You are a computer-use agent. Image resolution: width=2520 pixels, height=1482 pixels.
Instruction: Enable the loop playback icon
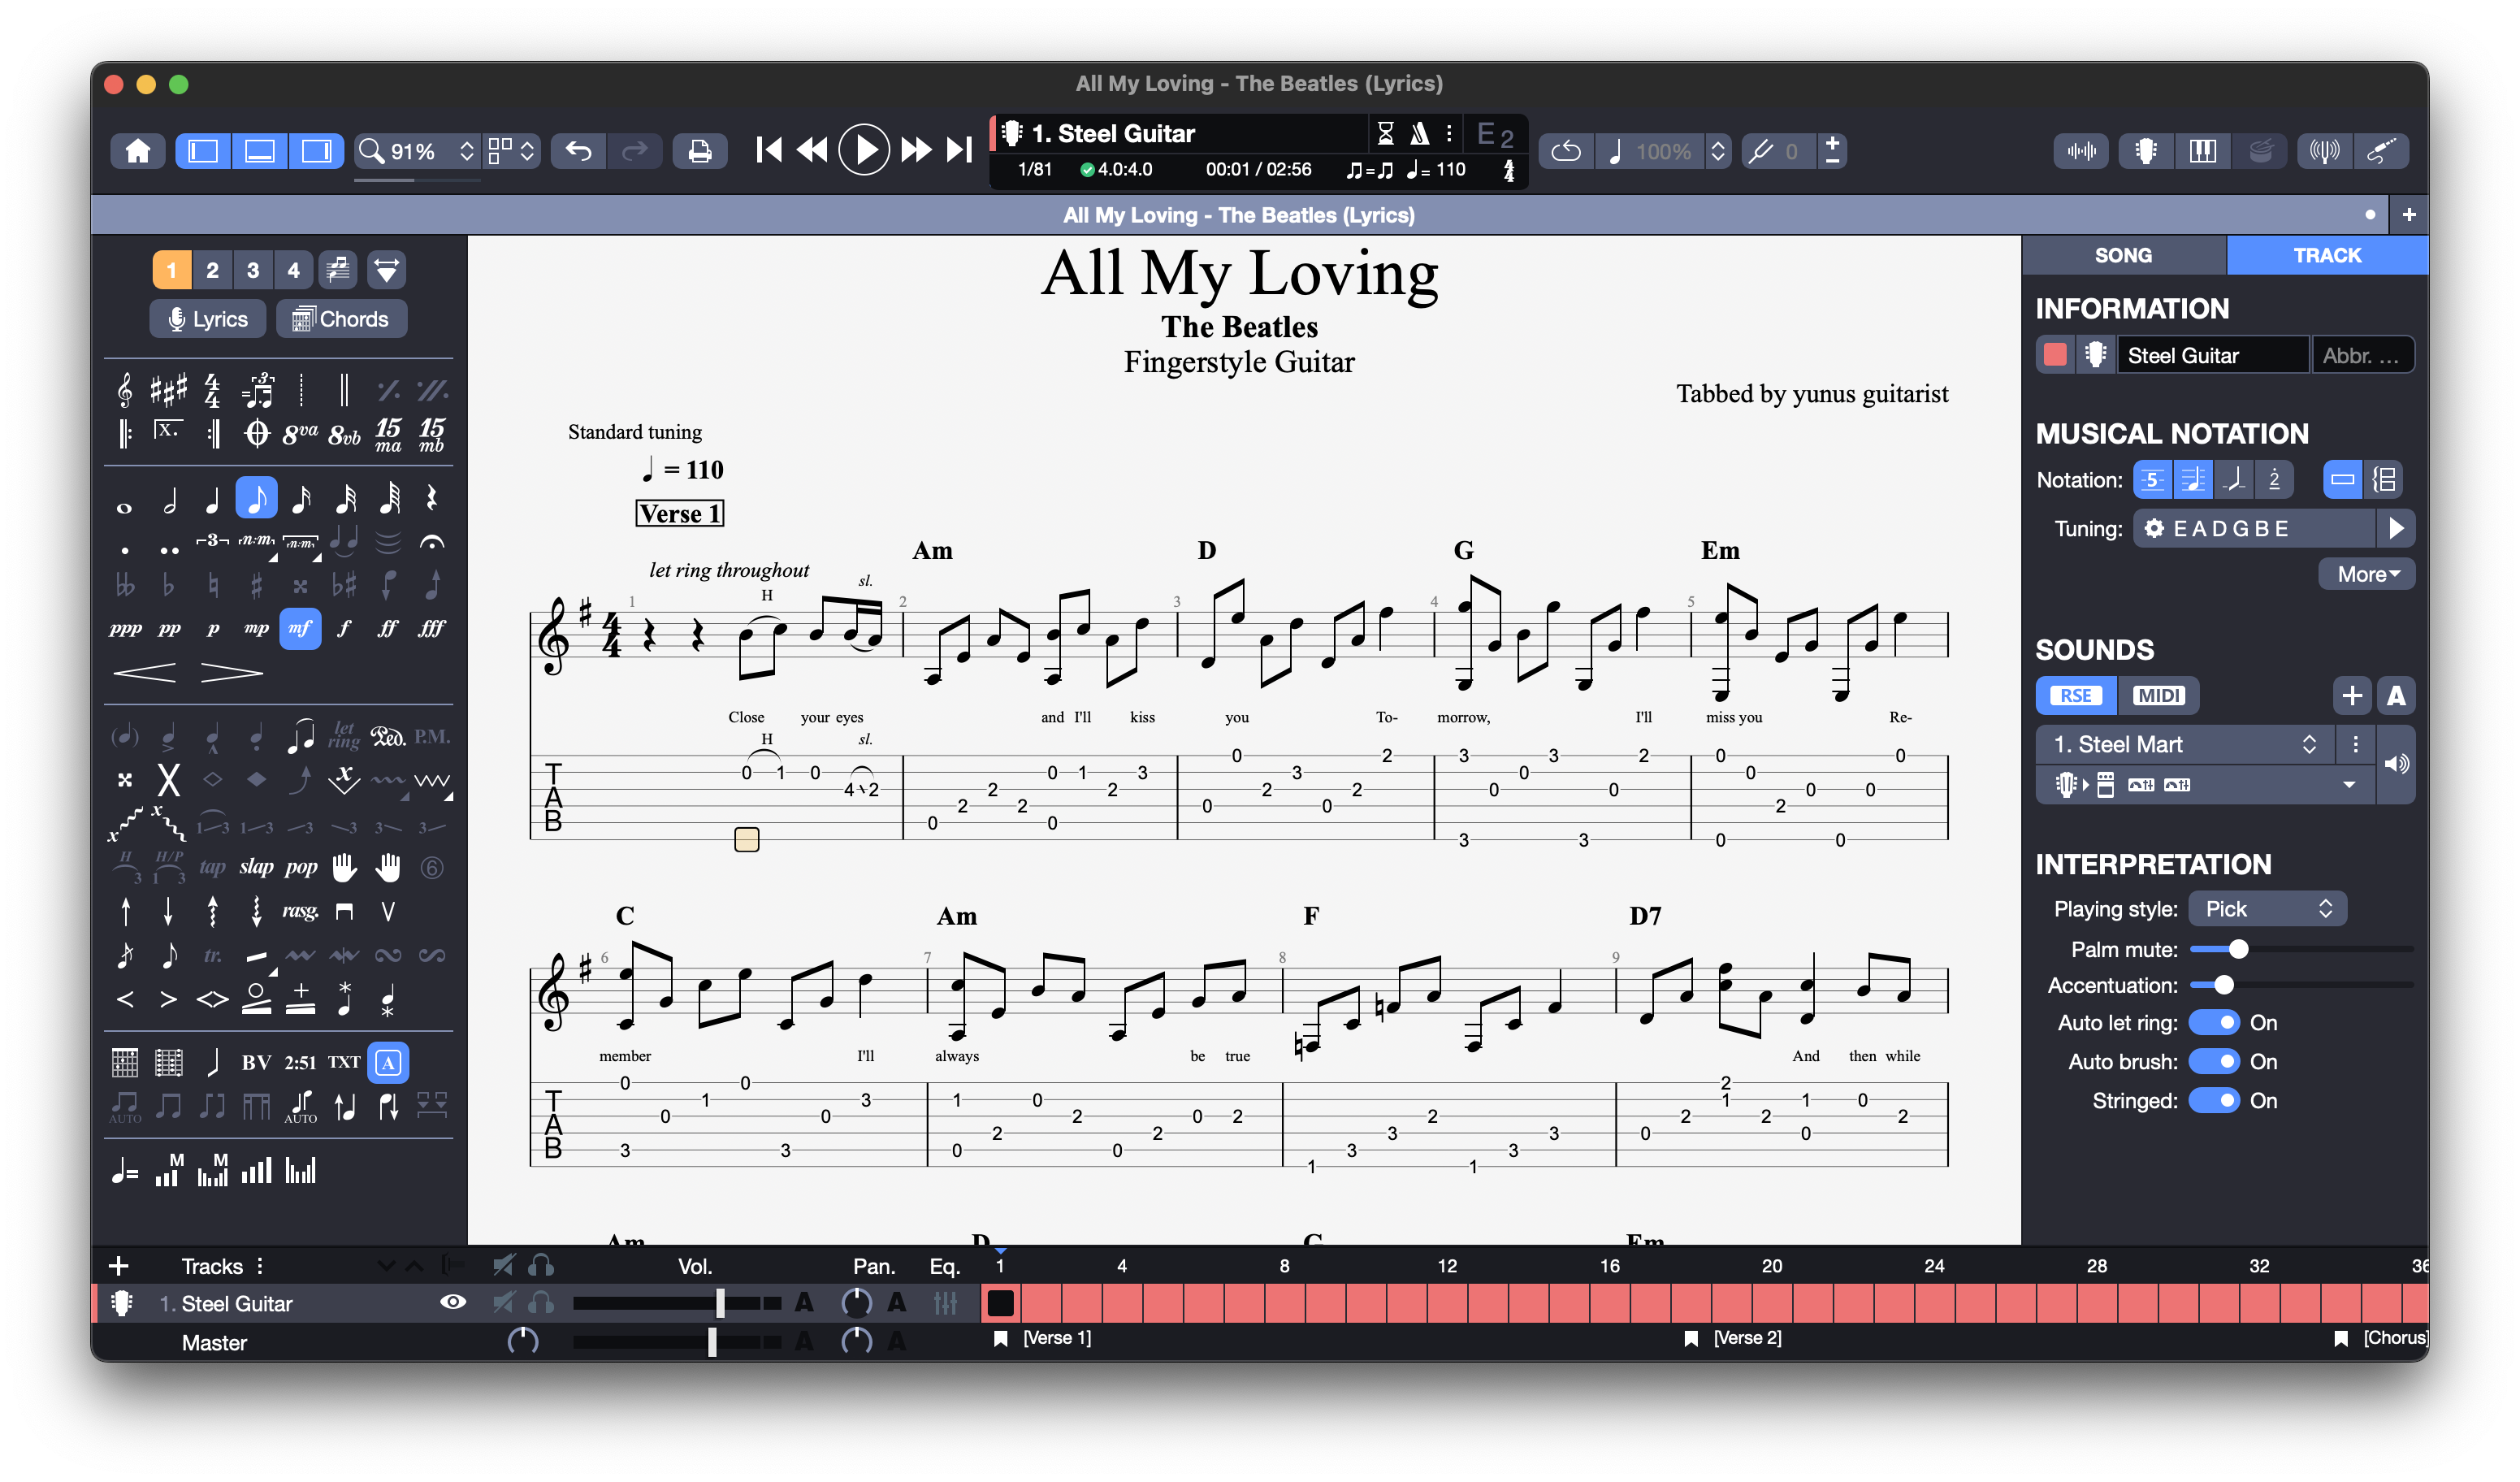tap(1566, 151)
